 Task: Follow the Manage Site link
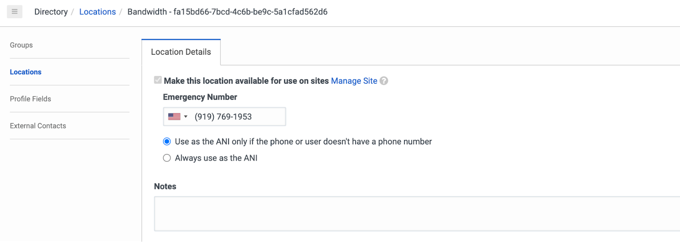coord(354,81)
